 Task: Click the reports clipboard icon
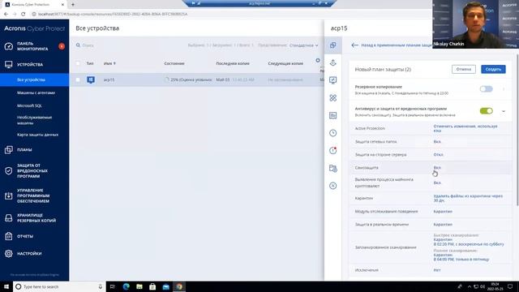[9, 236]
